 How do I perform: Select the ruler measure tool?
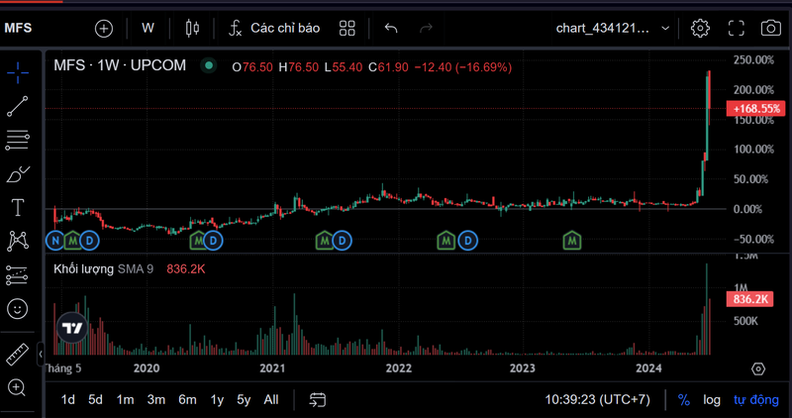point(17,354)
